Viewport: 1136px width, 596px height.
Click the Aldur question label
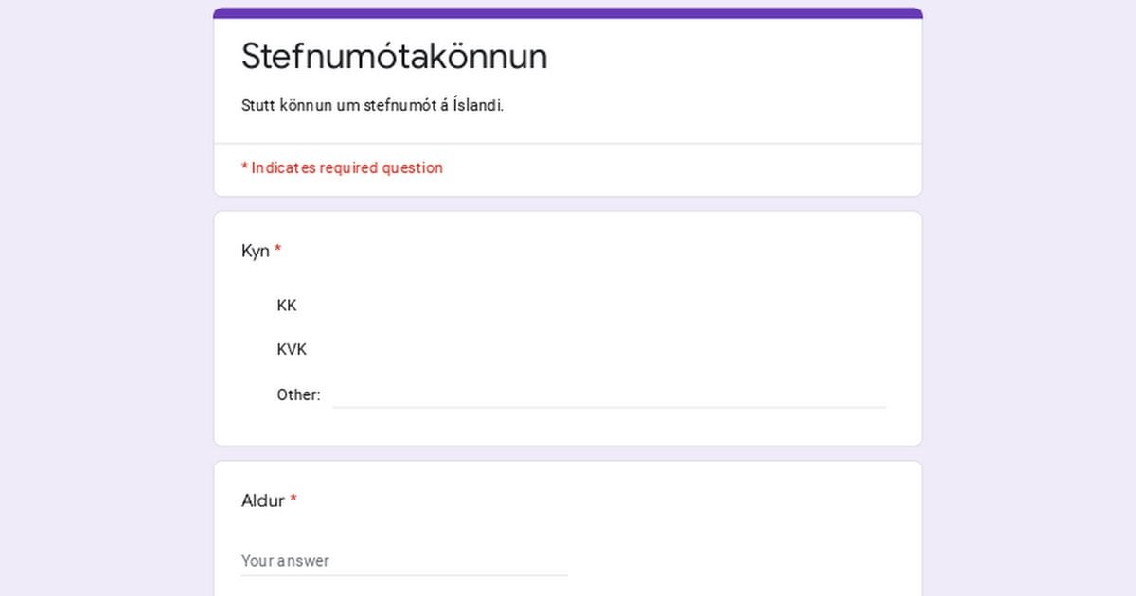click(263, 500)
